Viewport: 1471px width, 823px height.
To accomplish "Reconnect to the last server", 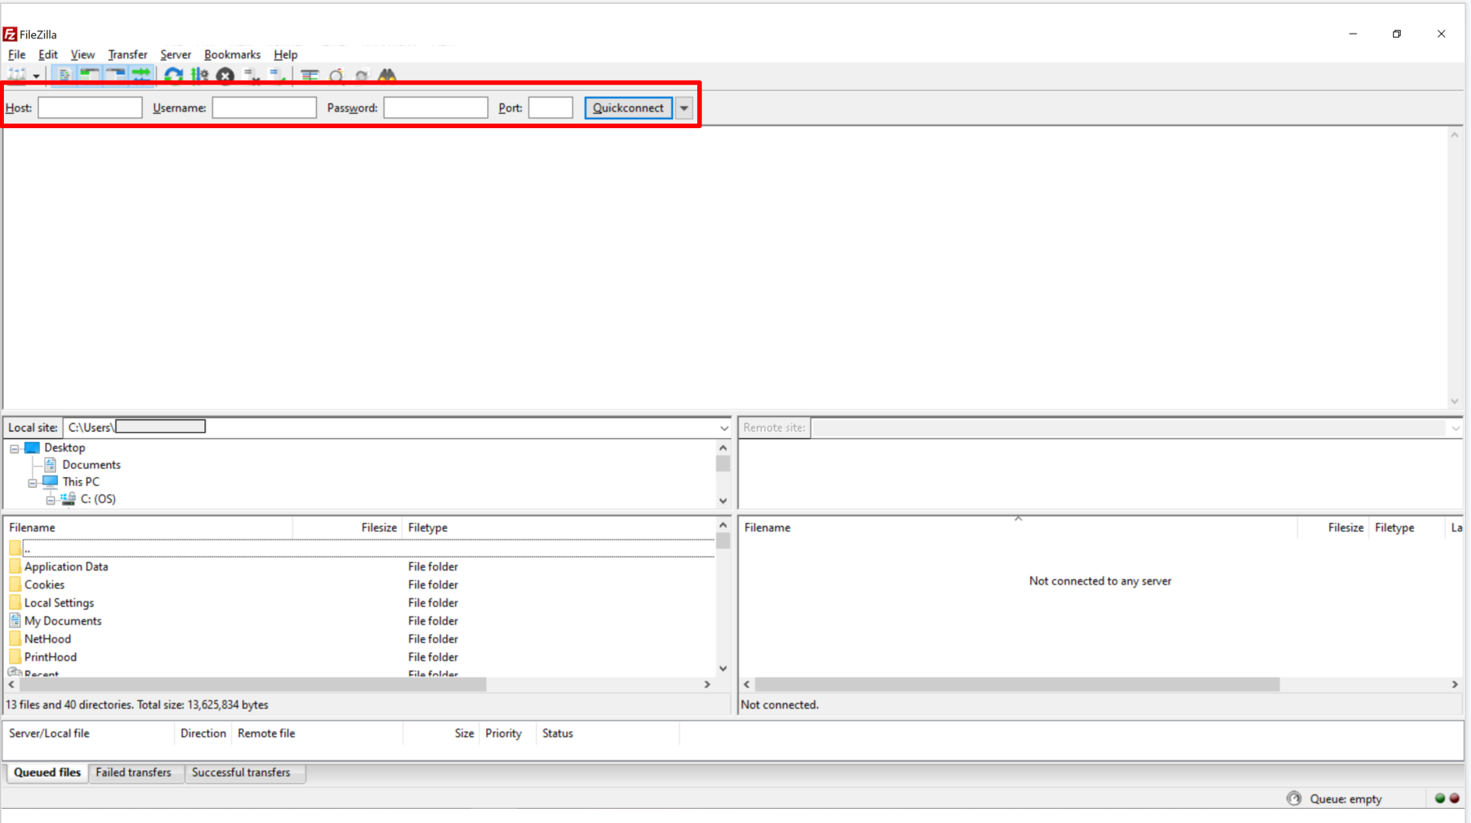I will pos(278,75).
